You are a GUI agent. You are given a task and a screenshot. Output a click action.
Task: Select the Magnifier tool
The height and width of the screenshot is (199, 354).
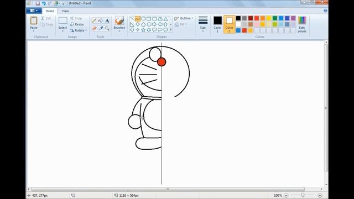[x=107, y=28]
